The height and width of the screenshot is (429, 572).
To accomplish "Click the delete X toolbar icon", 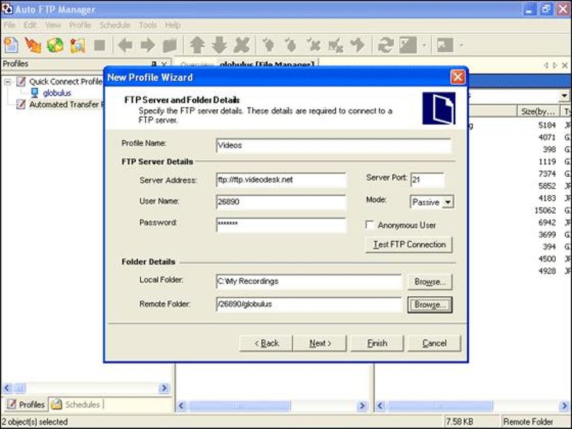I will [x=242, y=45].
